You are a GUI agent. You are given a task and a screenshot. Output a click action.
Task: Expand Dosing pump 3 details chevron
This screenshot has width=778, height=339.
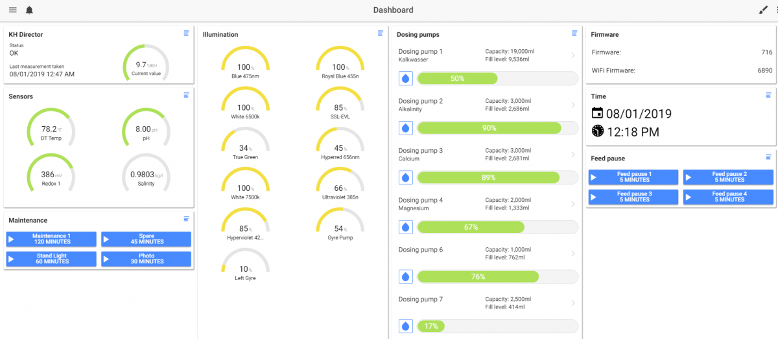573,155
